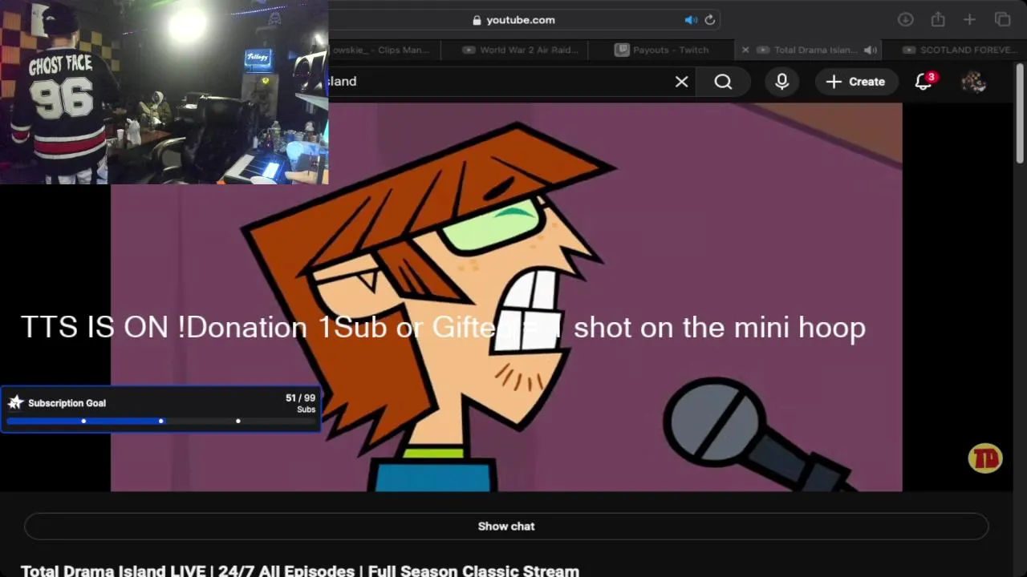Clear the YouTube search box text
1027x577 pixels.
pyautogui.click(x=681, y=82)
